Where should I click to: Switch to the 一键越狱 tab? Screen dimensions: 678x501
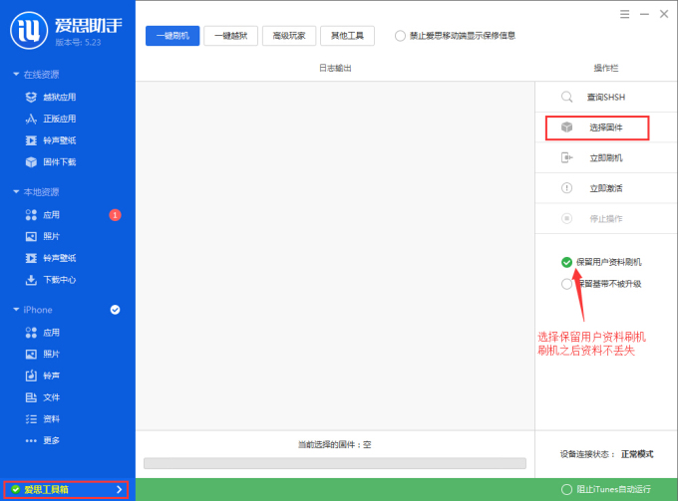pos(229,36)
